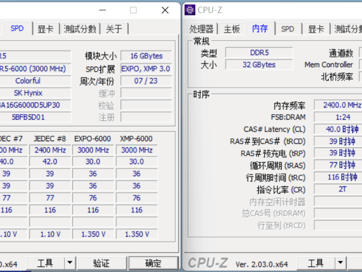The width and height of the screenshot is (362, 272).
Task: Click the XMP-6000 column header
Action: (x=136, y=139)
